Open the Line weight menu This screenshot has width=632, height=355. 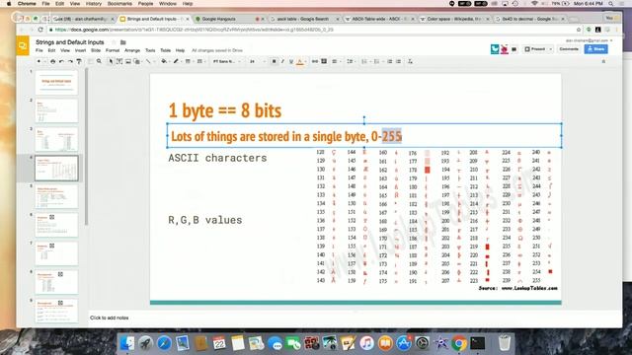(x=188, y=61)
